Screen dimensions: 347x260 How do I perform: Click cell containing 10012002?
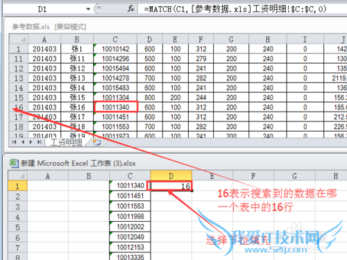[x=130, y=227]
